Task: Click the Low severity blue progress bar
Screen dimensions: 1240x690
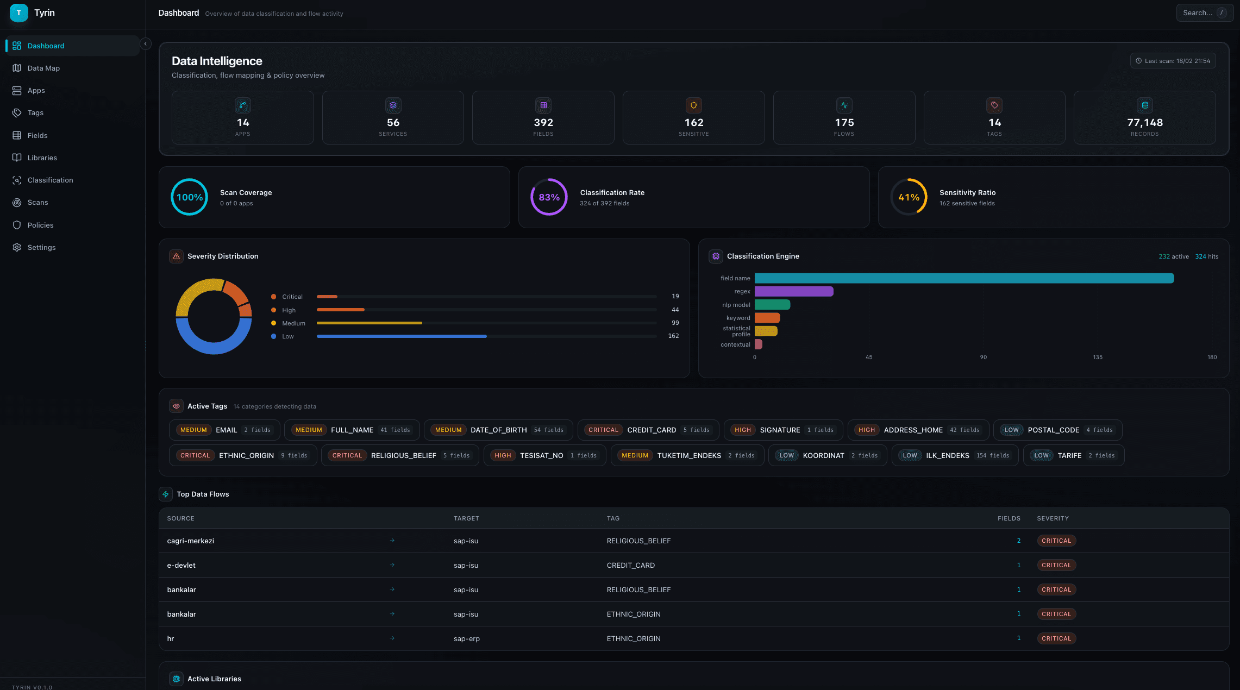Action: (x=402, y=336)
